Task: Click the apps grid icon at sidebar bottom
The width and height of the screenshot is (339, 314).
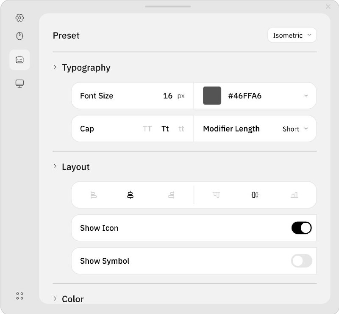Action: click(19, 296)
